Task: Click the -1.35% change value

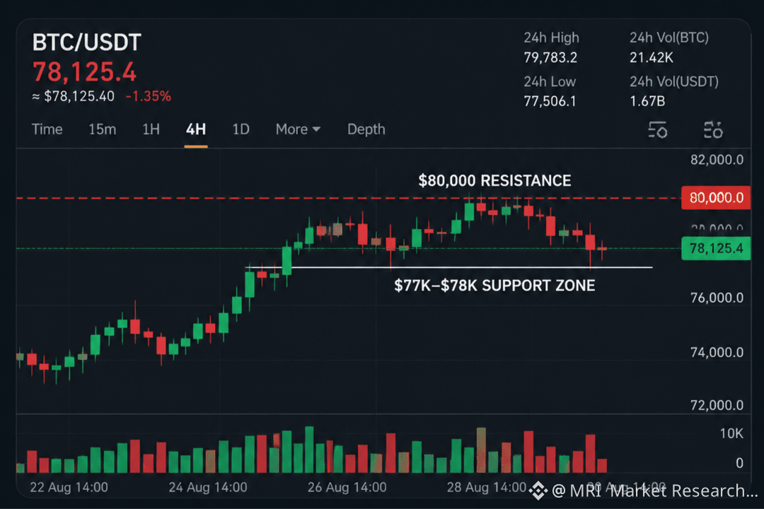Action: pos(149,96)
